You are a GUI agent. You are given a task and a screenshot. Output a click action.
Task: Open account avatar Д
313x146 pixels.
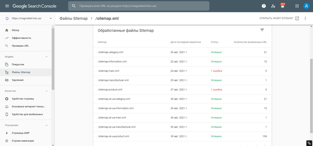point(306,6)
